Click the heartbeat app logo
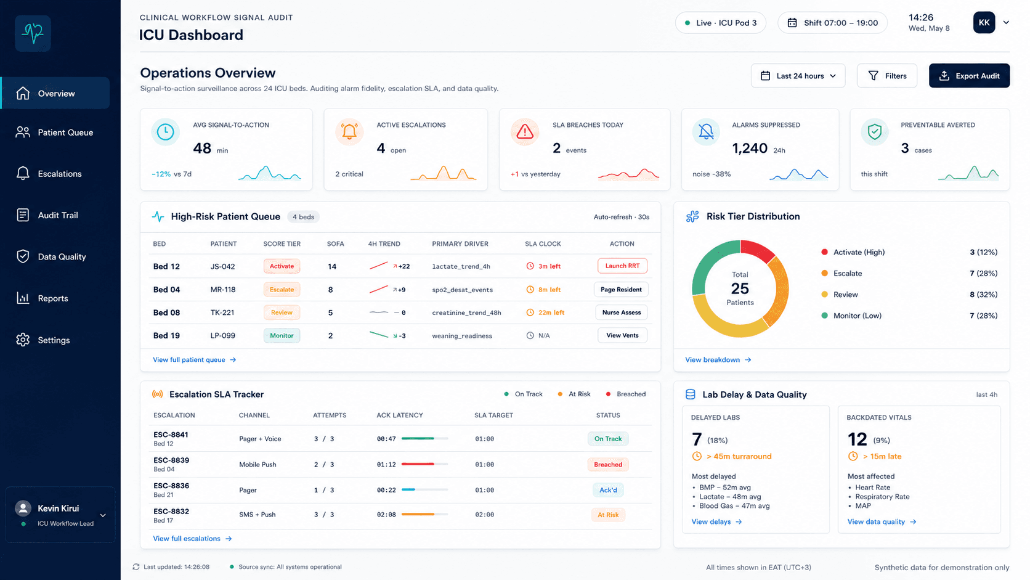This screenshot has width=1030, height=580. [x=33, y=33]
